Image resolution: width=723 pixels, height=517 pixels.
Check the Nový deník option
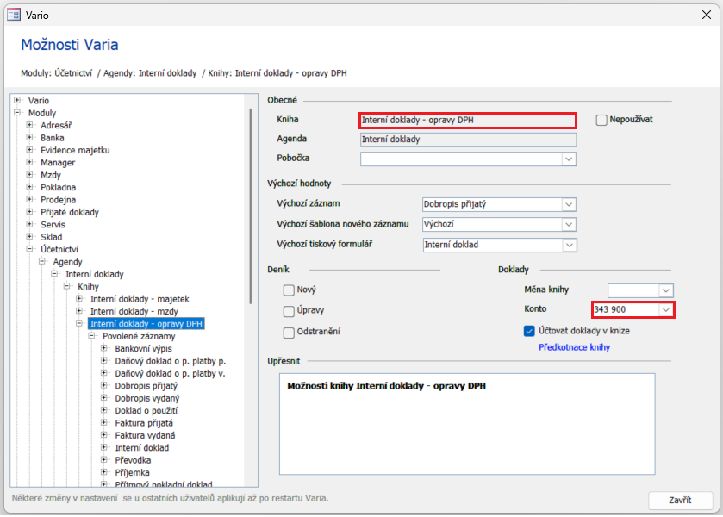pyautogui.click(x=289, y=290)
